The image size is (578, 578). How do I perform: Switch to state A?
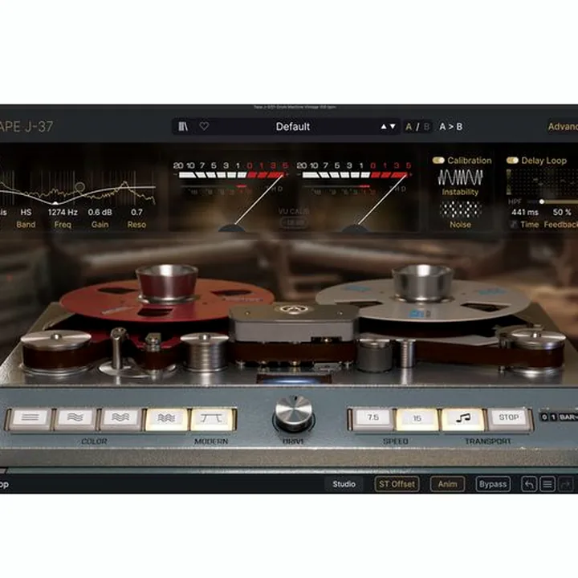409,127
